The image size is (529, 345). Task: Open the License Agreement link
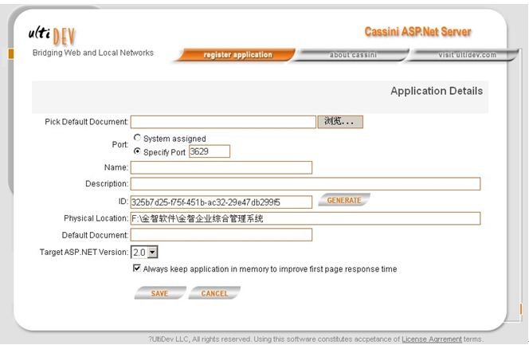coord(432,339)
